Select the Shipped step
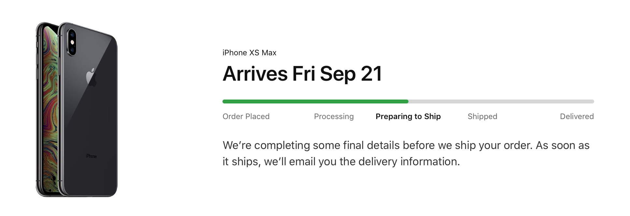630x216 pixels. [482, 116]
